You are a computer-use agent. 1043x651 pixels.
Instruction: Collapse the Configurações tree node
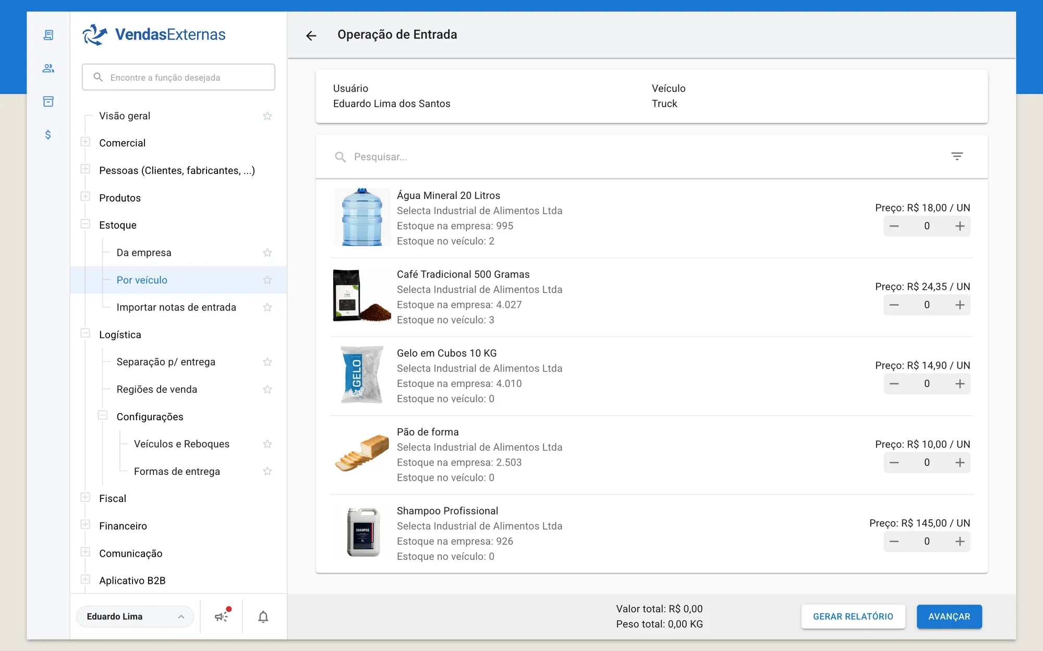pyautogui.click(x=103, y=415)
